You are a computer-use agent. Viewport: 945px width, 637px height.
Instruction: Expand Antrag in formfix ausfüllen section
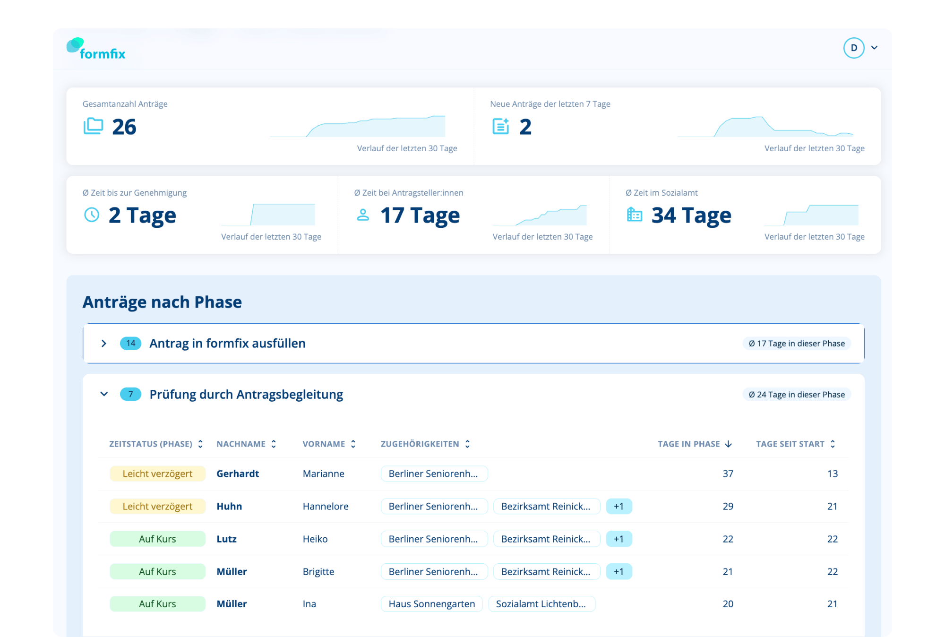(x=104, y=344)
